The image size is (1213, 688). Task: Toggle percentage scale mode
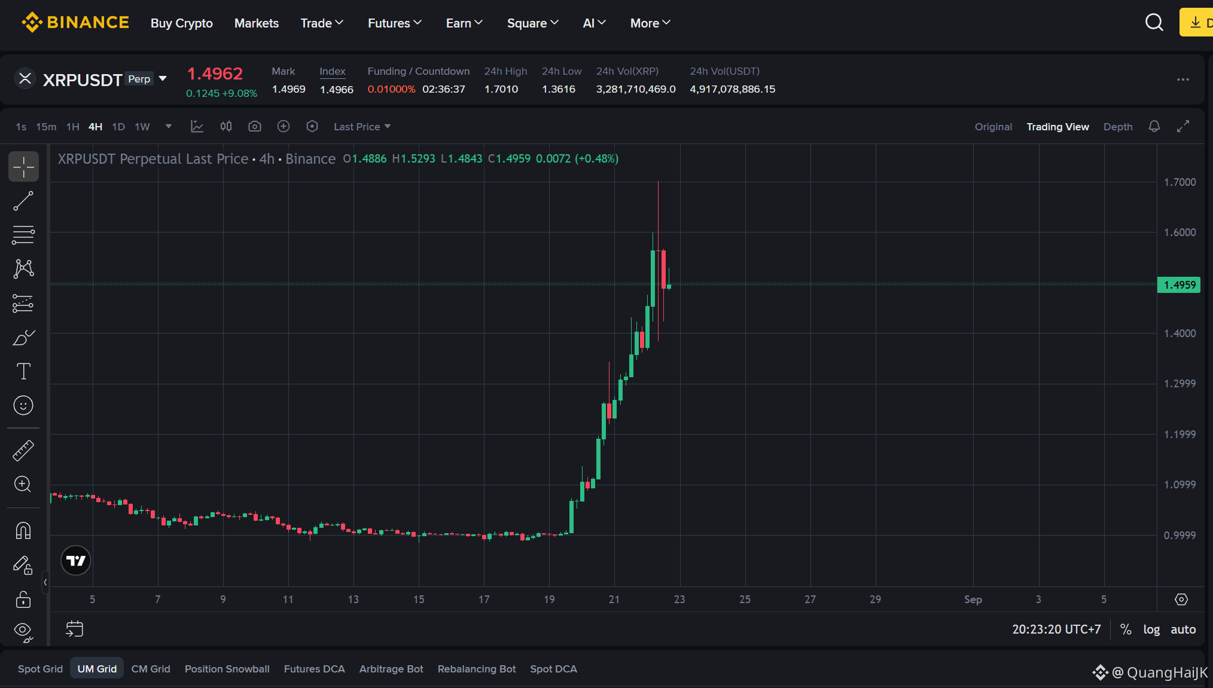coord(1126,629)
